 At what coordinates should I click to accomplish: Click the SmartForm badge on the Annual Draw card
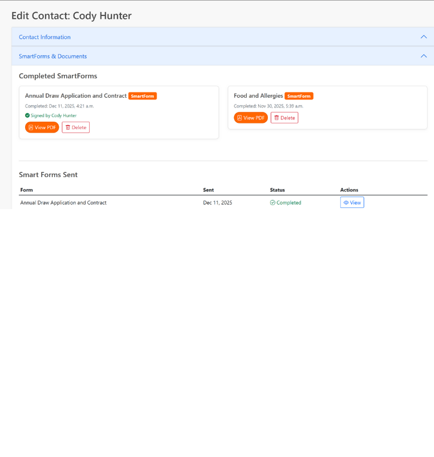click(142, 96)
